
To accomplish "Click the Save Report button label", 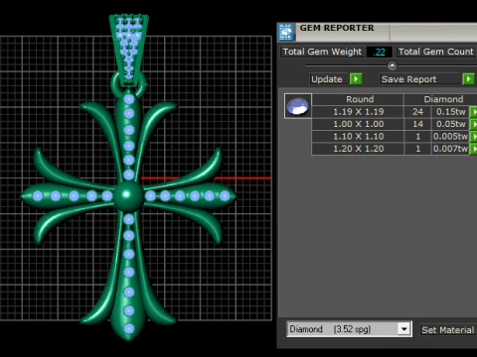I will click(419, 79).
